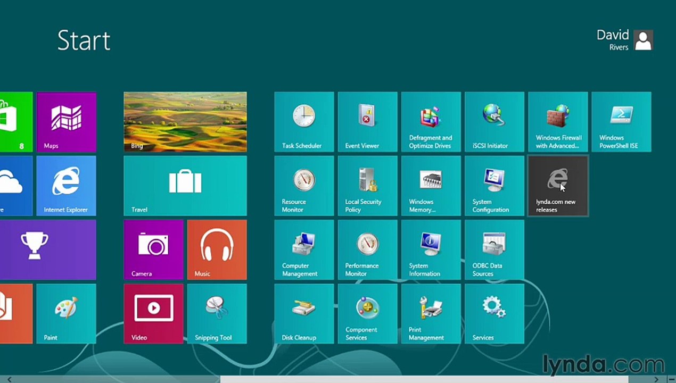This screenshot has height=383, width=676.
Task: Open the Camera tile
Action: (x=153, y=249)
